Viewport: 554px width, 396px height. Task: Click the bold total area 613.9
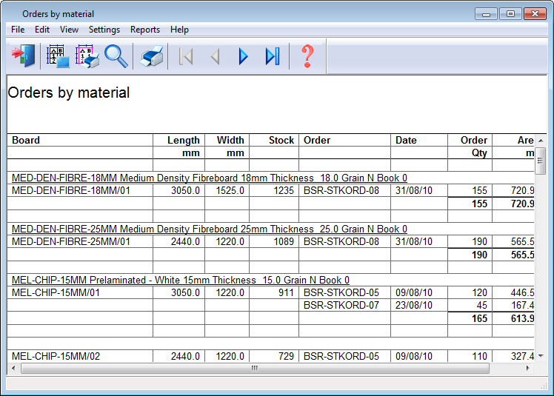[x=522, y=318]
